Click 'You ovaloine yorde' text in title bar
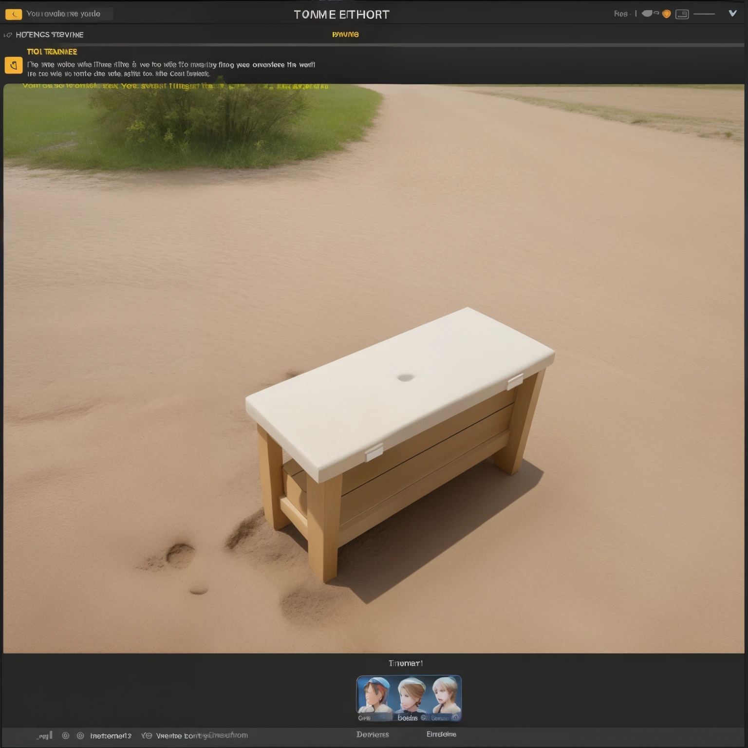The height and width of the screenshot is (748, 748). point(63,14)
